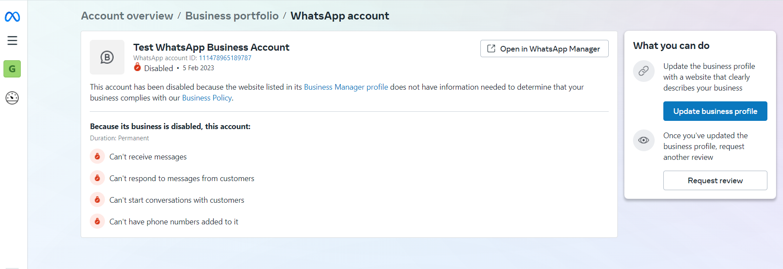Click Can't have phone numbers added text

(x=174, y=222)
